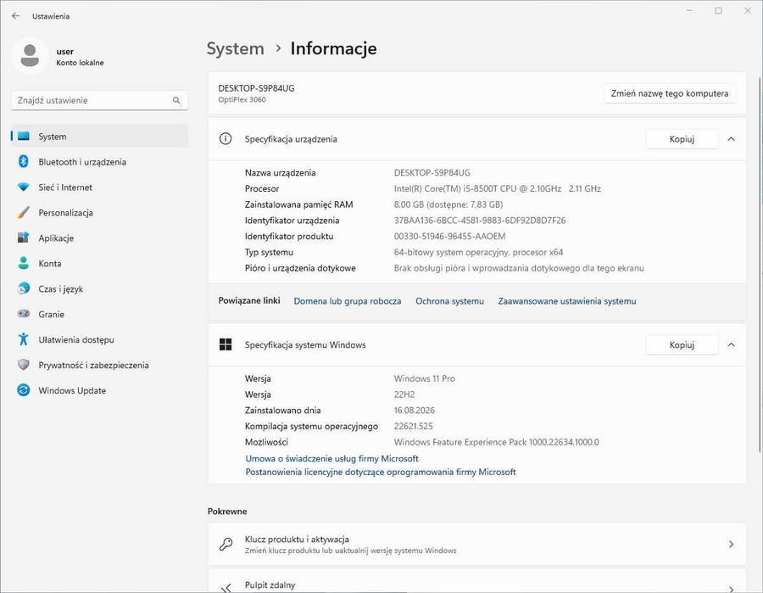Screen dimensions: 763x593
Task: Click the Windows logo in specification section
Action: pos(226,344)
